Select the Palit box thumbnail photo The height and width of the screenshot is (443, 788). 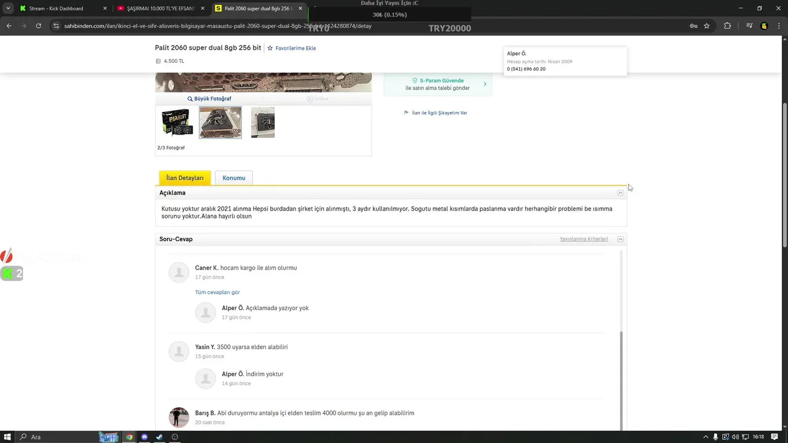177,122
